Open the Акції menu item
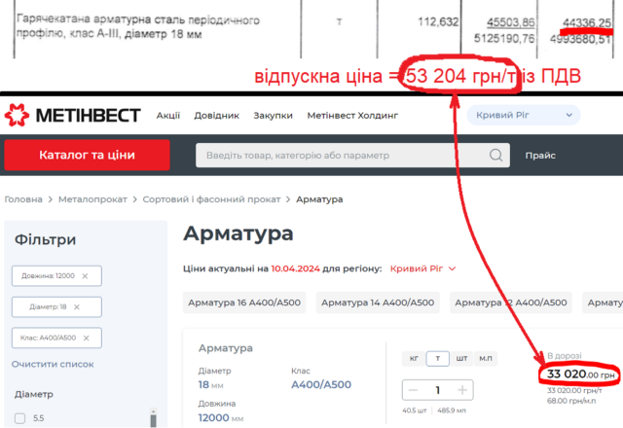623x428 pixels. click(x=169, y=116)
